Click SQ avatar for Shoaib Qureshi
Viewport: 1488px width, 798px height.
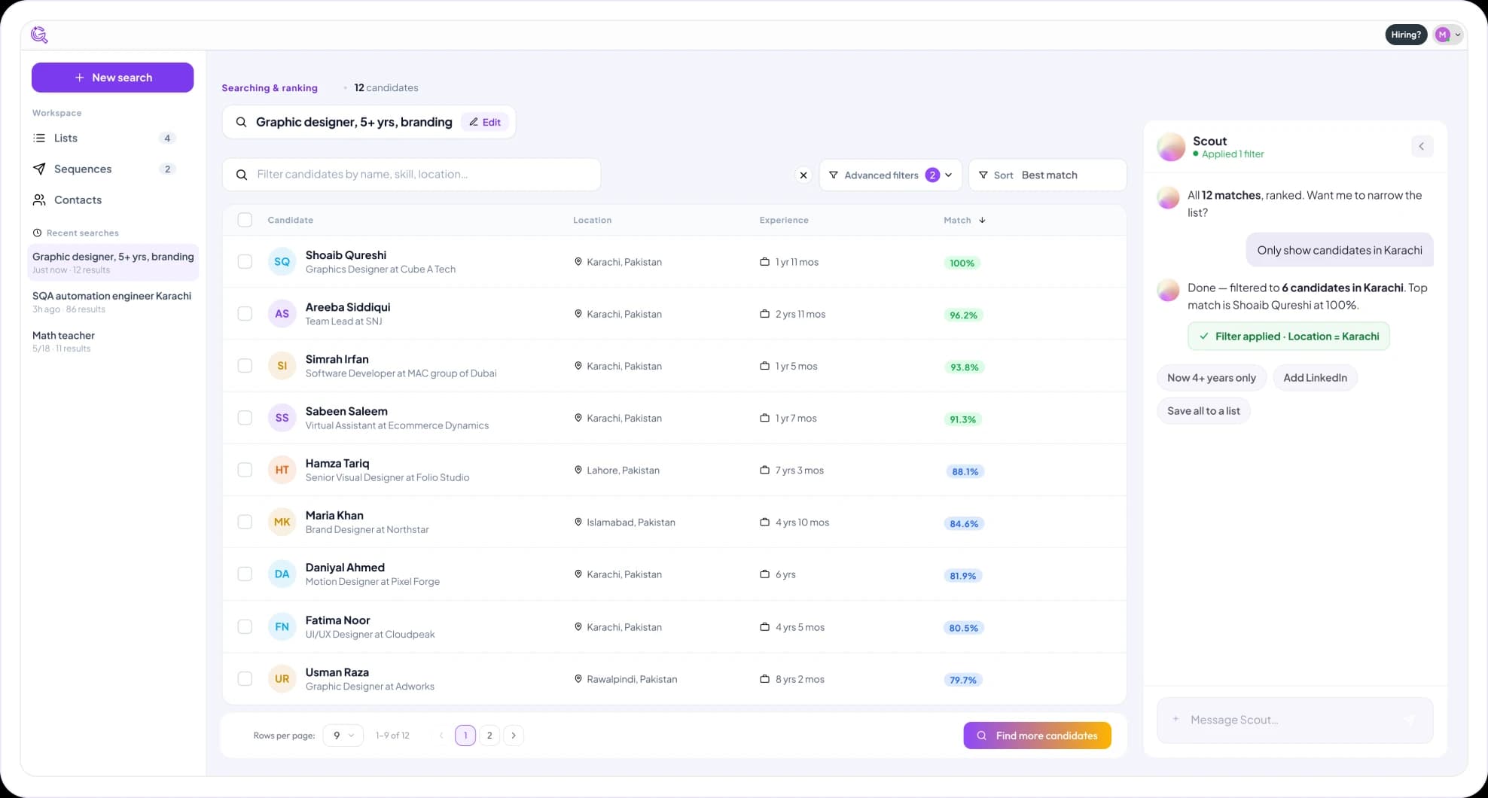point(282,261)
